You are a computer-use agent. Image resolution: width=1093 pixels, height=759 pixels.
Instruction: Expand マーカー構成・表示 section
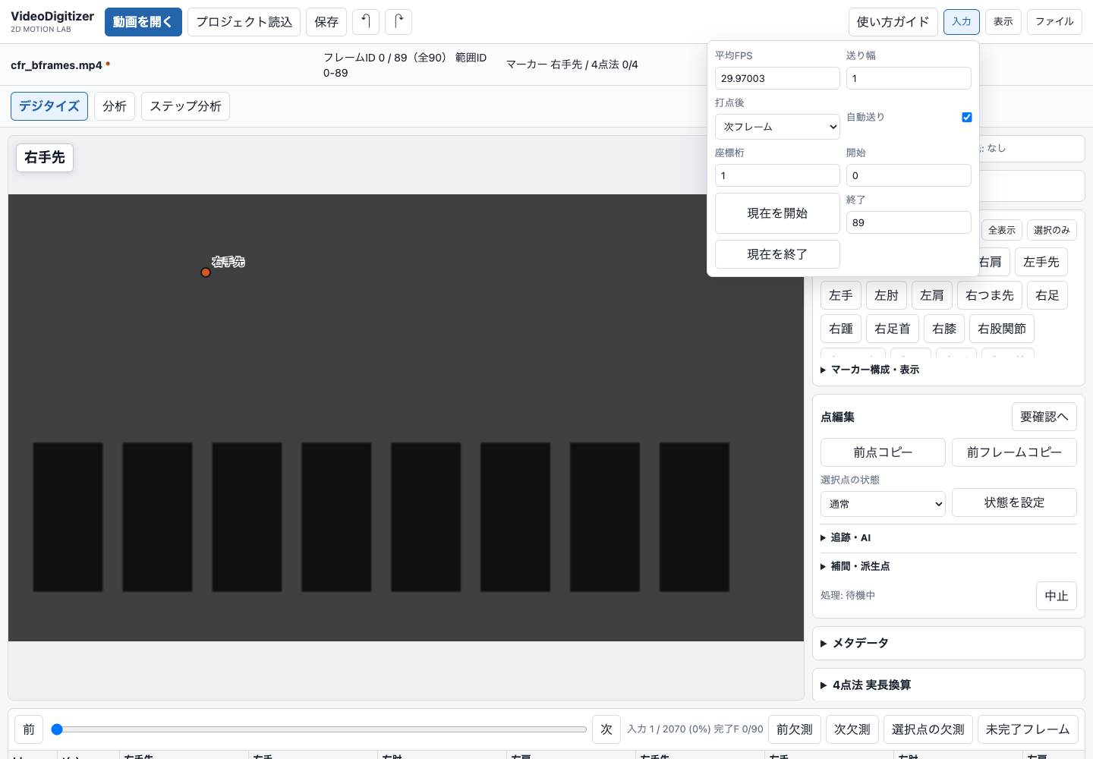[x=870, y=370]
